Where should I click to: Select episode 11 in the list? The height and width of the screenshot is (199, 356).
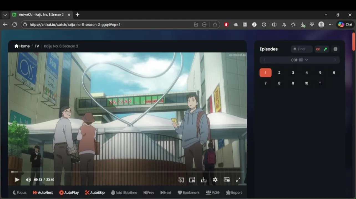click(x=320, y=83)
